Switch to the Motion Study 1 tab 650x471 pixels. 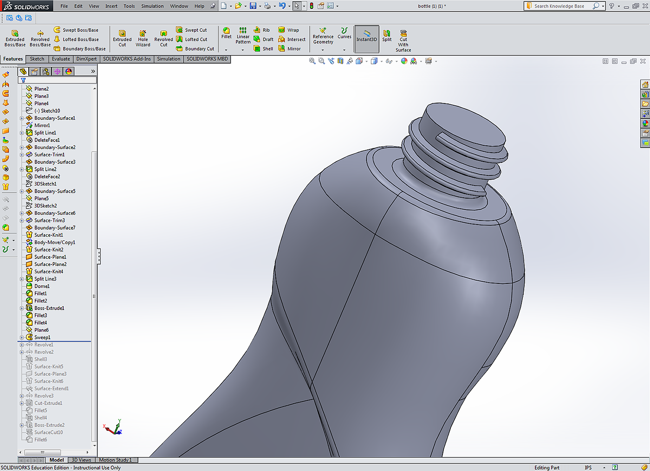coord(115,460)
